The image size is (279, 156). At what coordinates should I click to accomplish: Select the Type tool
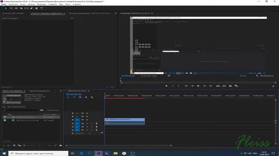(x=41, y=8)
